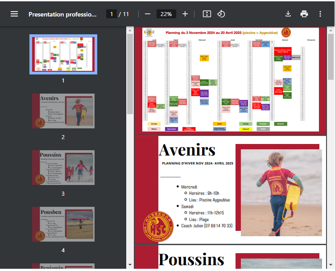Zoom out with the minus button
The width and height of the screenshot is (335, 271).
point(147,14)
